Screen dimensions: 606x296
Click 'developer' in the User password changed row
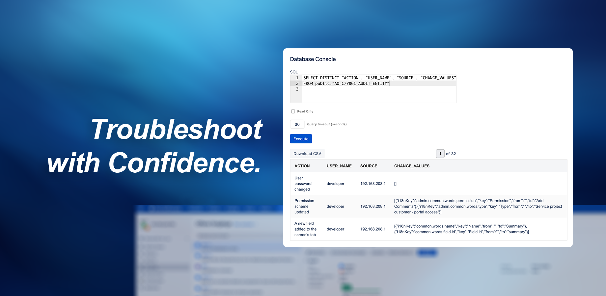[x=336, y=184]
